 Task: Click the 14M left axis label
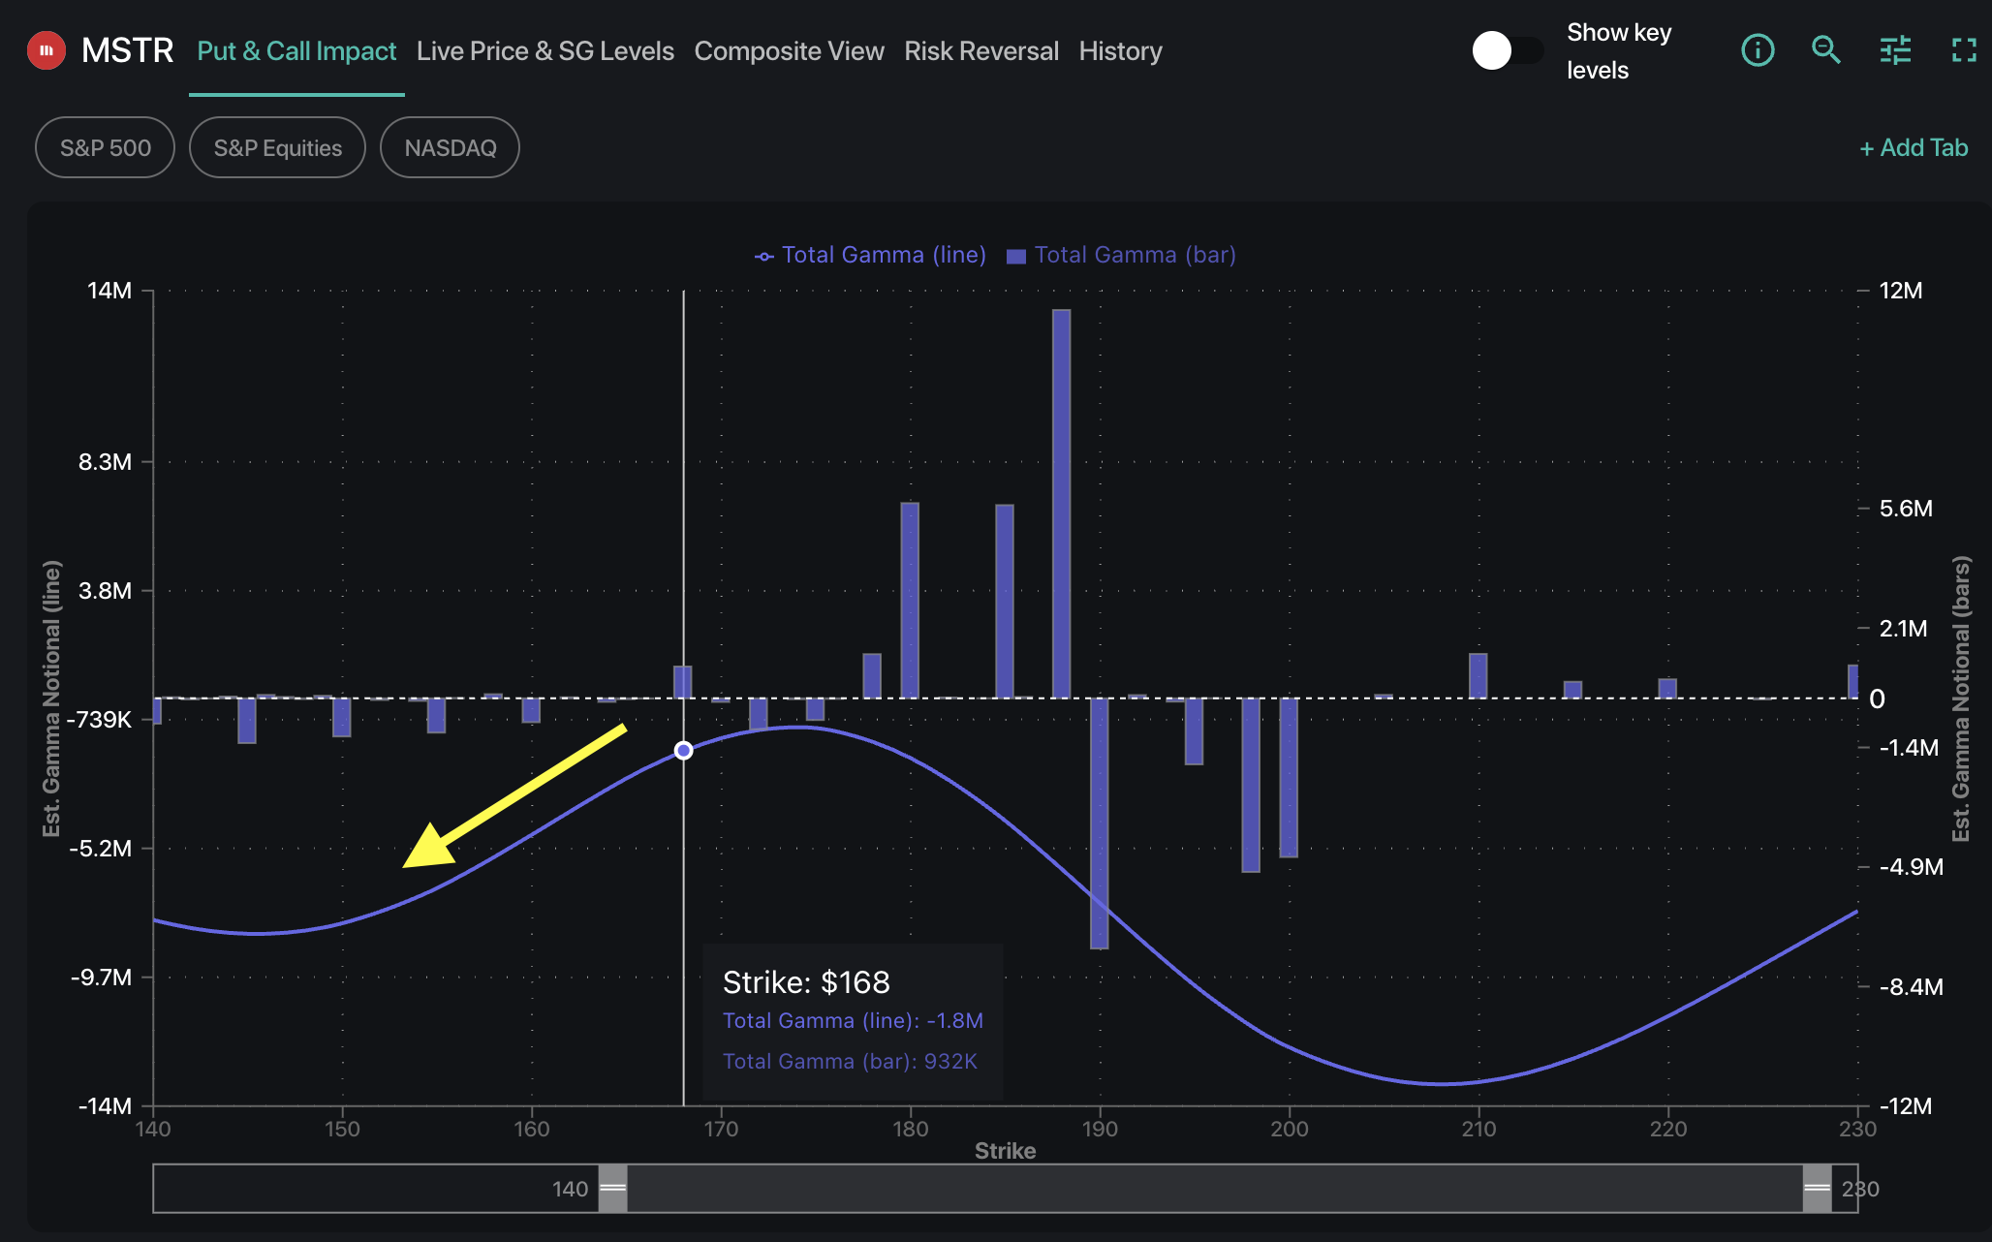[x=109, y=291]
